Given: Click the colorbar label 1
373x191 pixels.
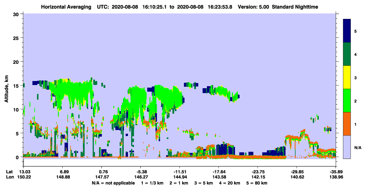Looking at the screenshot, I should coord(355,124).
